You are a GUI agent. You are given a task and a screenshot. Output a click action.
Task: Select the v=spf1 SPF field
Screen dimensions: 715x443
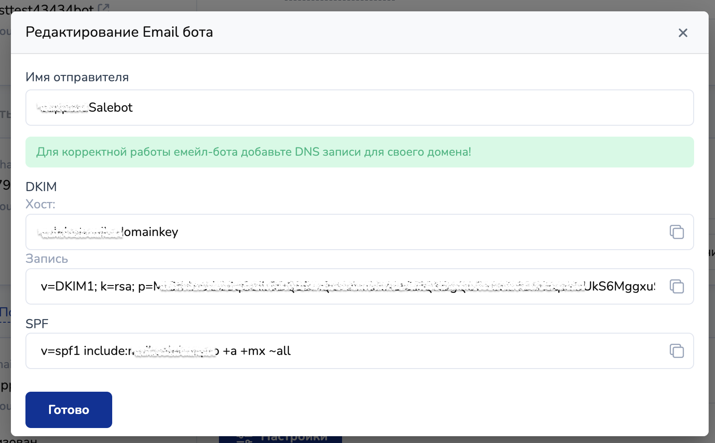pyautogui.click(x=345, y=351)
